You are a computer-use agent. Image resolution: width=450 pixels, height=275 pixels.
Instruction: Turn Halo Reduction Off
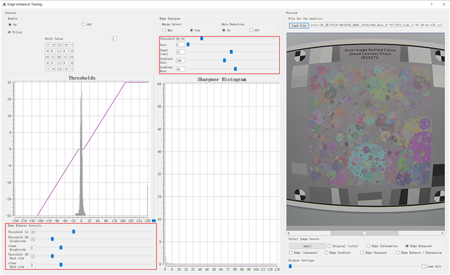pos(251,30)
